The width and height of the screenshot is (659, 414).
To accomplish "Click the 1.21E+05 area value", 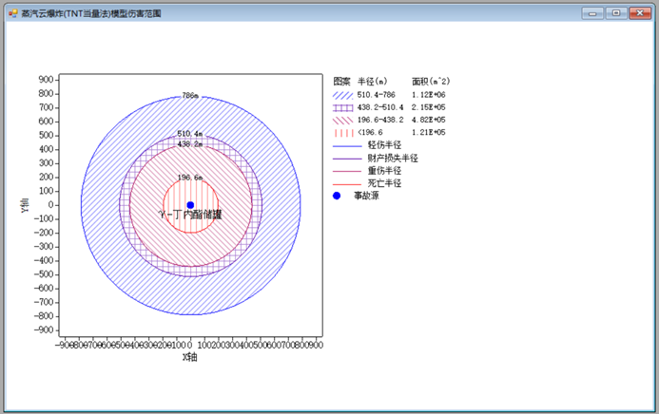I will [x=428, y=133].
